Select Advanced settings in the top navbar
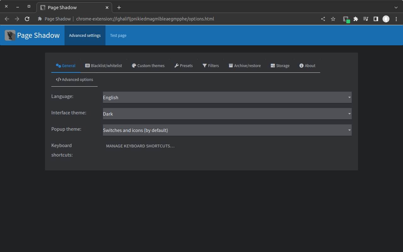Viewport: 403px width, 252px height. (x=85, y=35)
